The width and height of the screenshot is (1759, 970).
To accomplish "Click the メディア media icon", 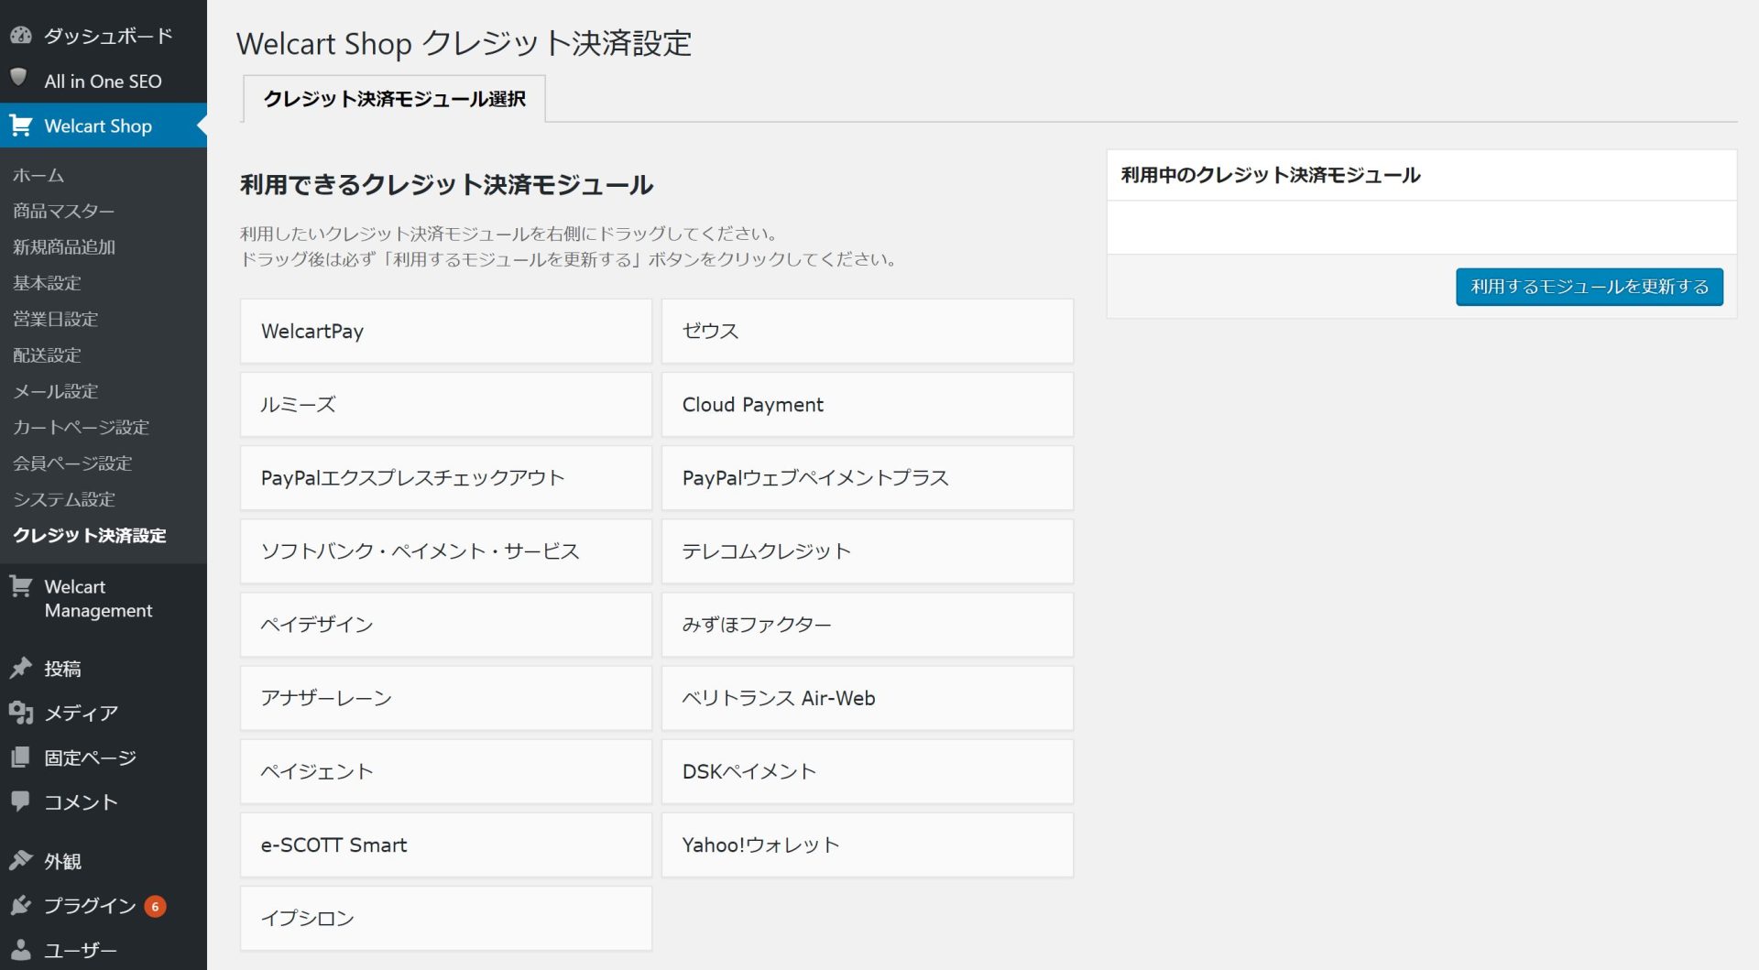I will [21, 713].
